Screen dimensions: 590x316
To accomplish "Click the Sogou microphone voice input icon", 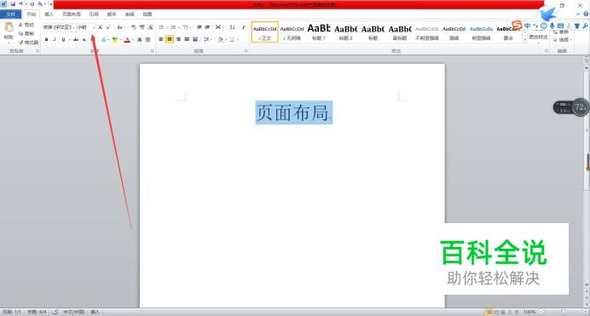I will [x=552, y=26].
